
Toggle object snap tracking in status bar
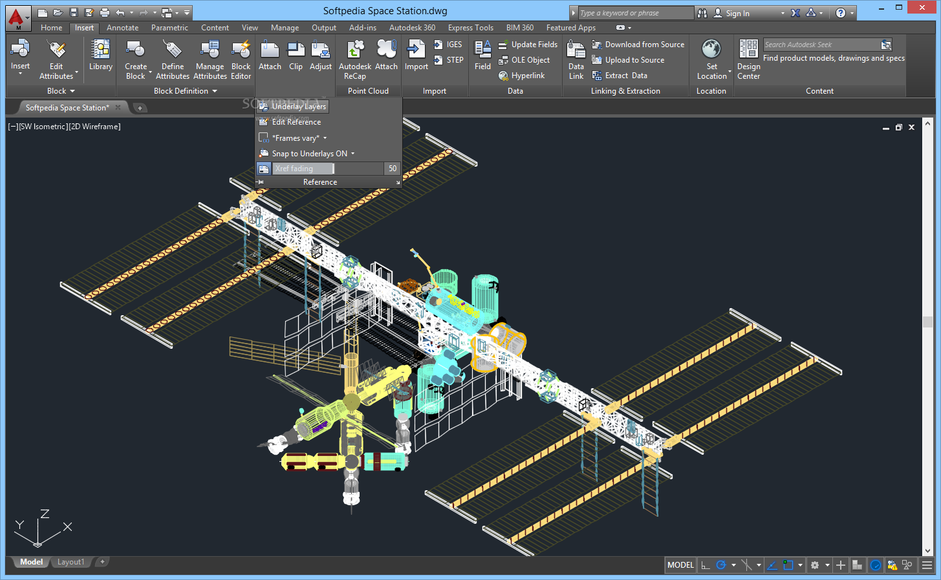[772, 565]
